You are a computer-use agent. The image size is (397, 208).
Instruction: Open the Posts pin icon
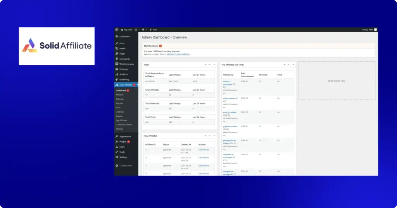[x=117, y=43]
